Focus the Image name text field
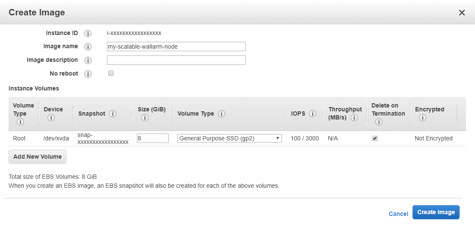This screenshot has height=227, width=475. 176,47
